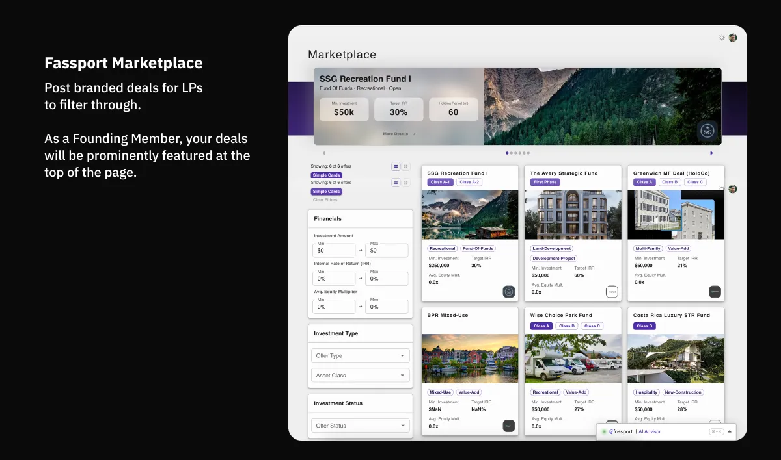
Task: Select Class A-2 on SSG Recreation Fund card
Action: (469, 182)
